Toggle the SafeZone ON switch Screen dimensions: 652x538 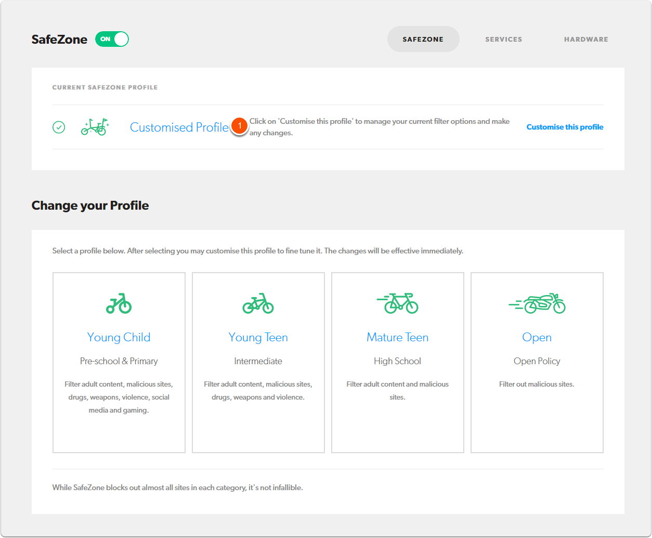(x=112, y=39)
